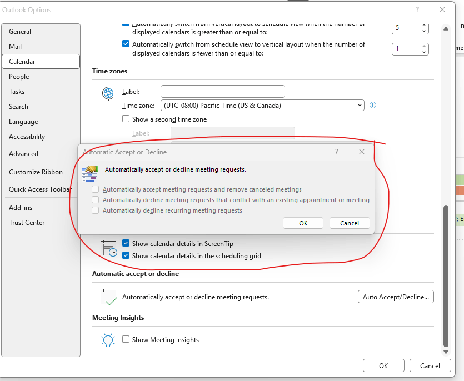464x381 pixels.
Task: Check automatically decline recurring meeting requests
Action: (x=95, y=210)
